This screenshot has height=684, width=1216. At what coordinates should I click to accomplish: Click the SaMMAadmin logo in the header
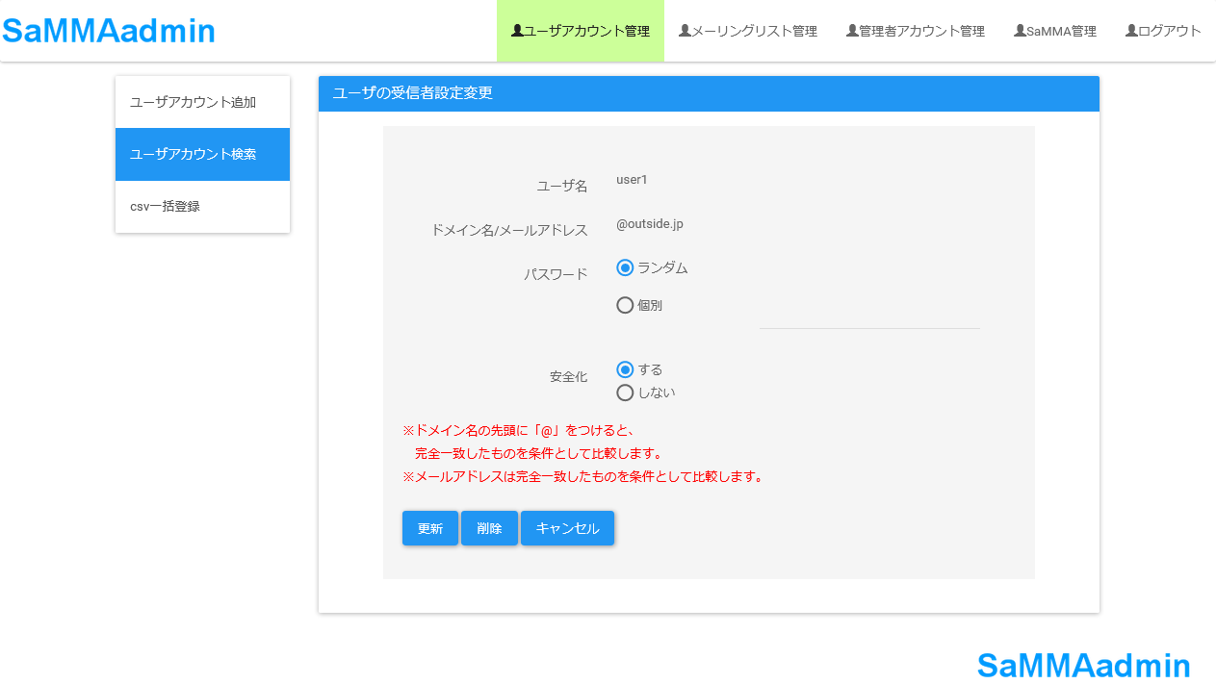109,31
